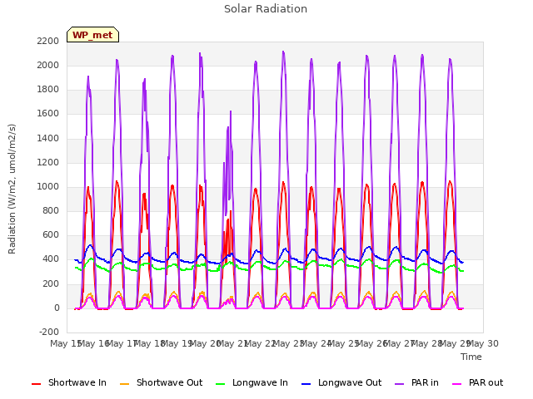The height and width of the screenshot is (399, 533).
Task: Click the 1600 y-axis tick label
Action: point(48,114)
